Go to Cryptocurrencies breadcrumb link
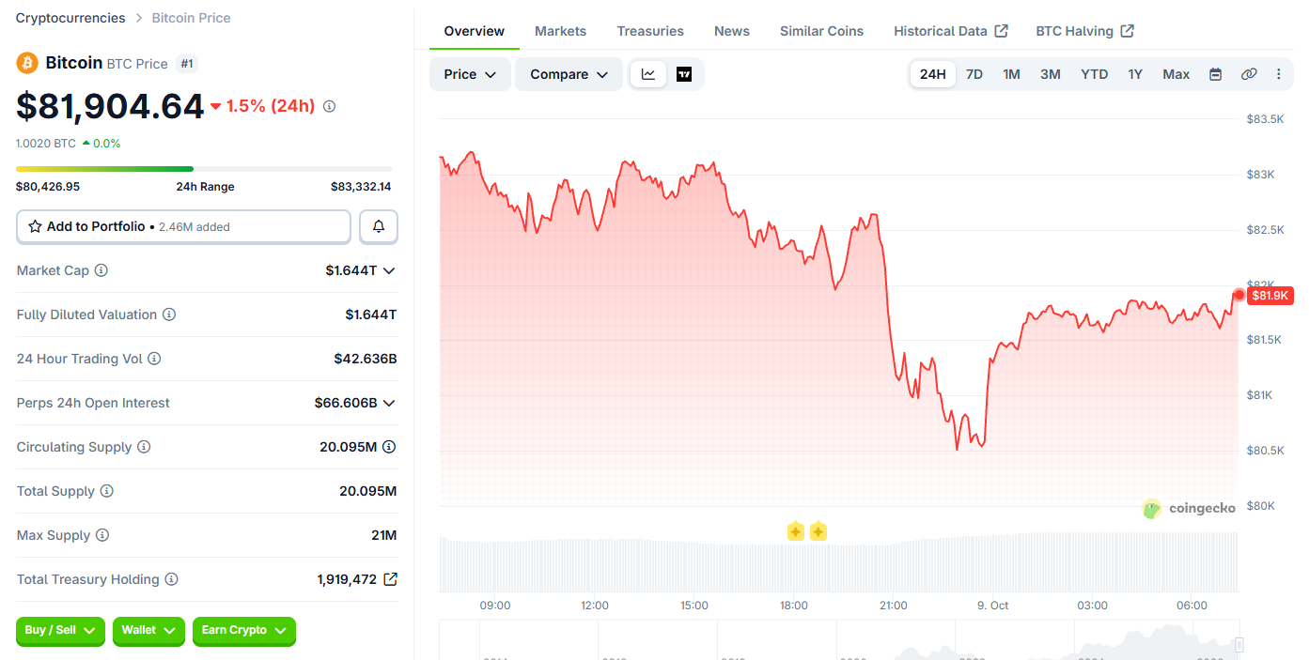1309x660 pixels. (x=70, y=18)
